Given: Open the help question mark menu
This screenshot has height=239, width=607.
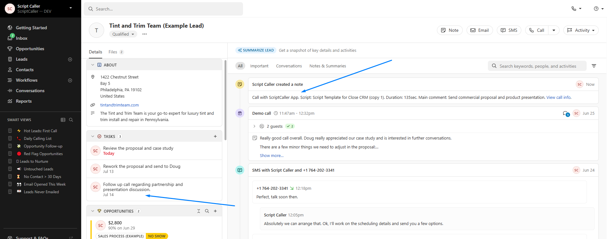Looking at the screenshot, I should [x=598, y=9].
